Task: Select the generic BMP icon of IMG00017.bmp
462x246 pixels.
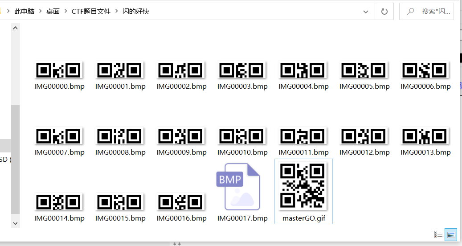Action: [x=238, y=186]
